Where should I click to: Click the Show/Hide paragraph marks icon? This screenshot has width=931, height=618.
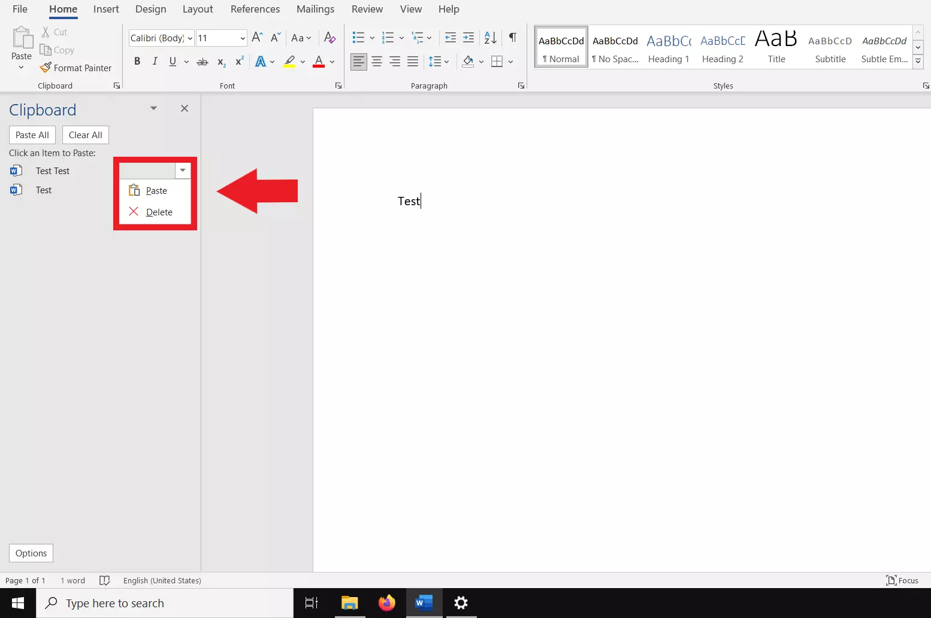pos(513,38)
